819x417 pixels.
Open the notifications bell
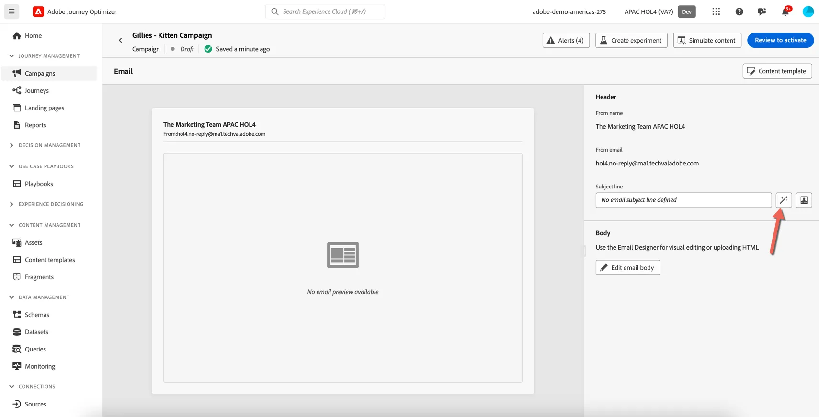coord(785,11)
